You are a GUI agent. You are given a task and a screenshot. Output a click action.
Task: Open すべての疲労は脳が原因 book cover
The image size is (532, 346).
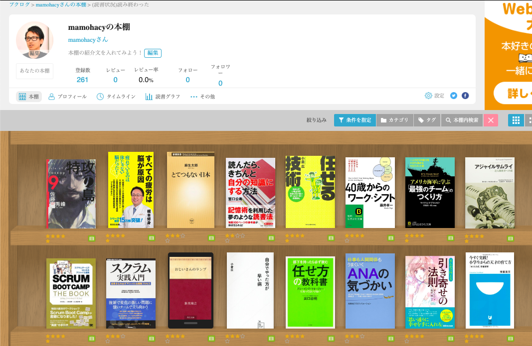[x=131, y=190]
